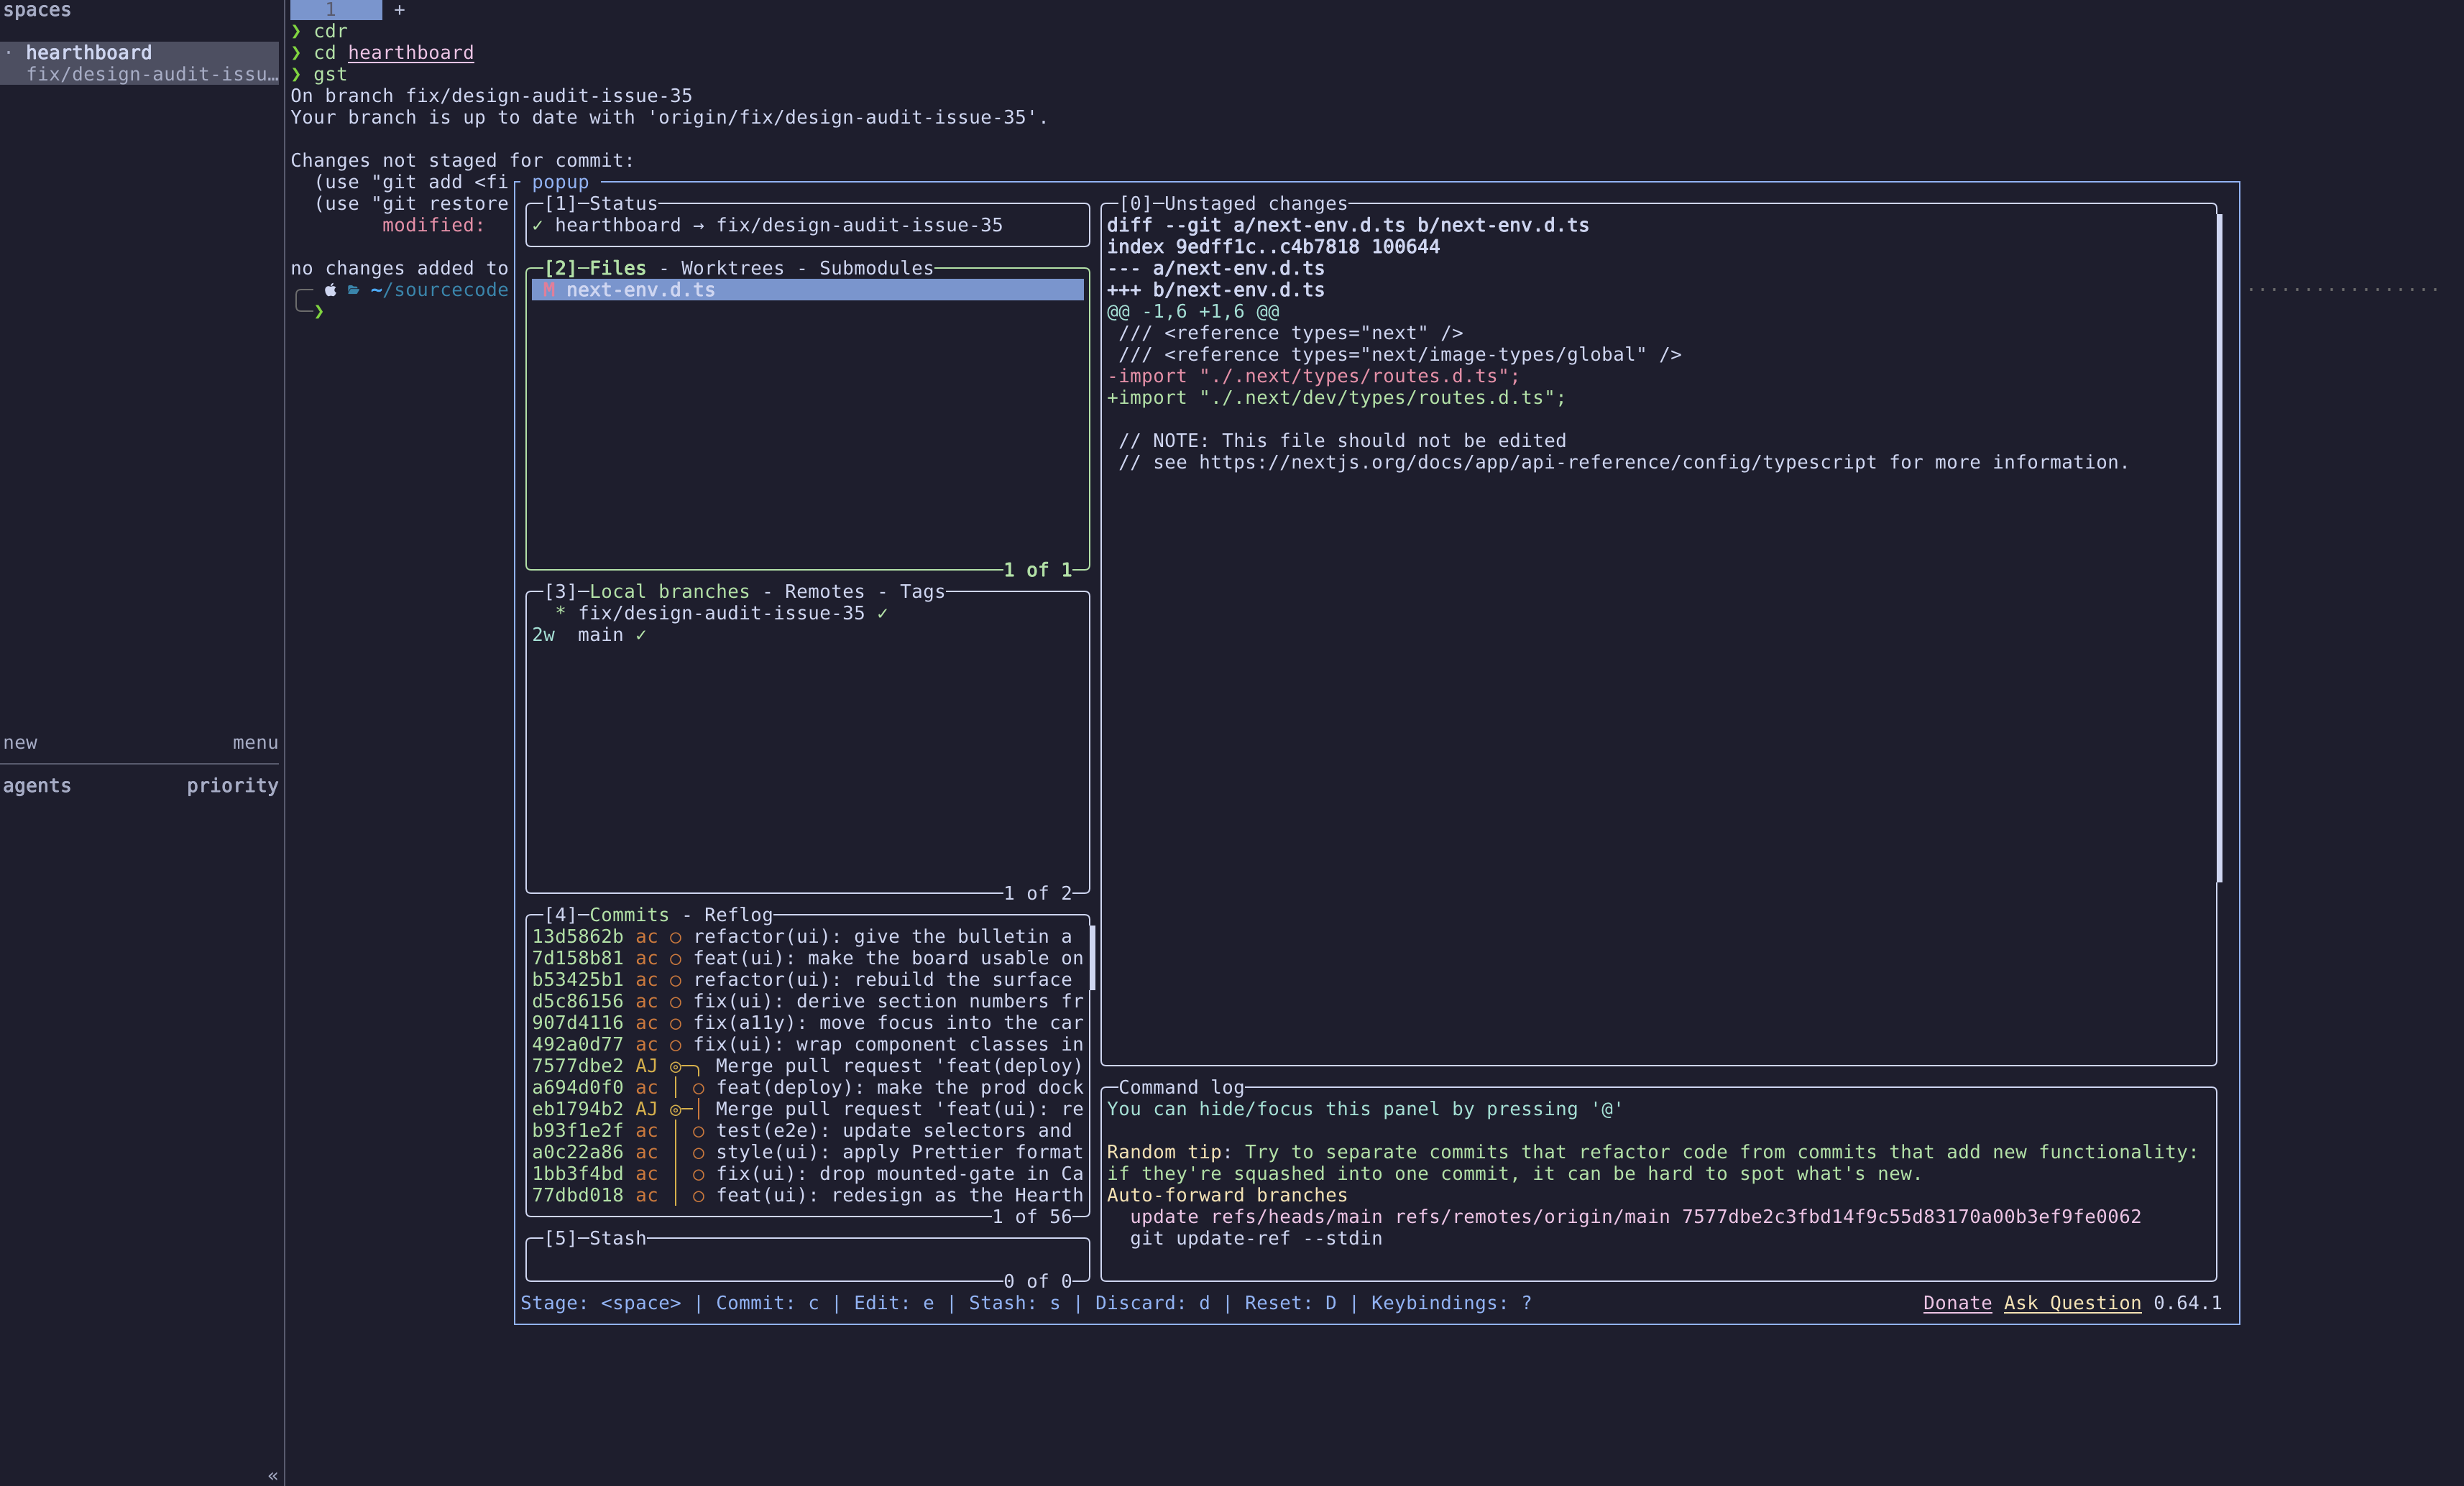
Task: Click the new button in the sidebar
Action: coord(20,743)
